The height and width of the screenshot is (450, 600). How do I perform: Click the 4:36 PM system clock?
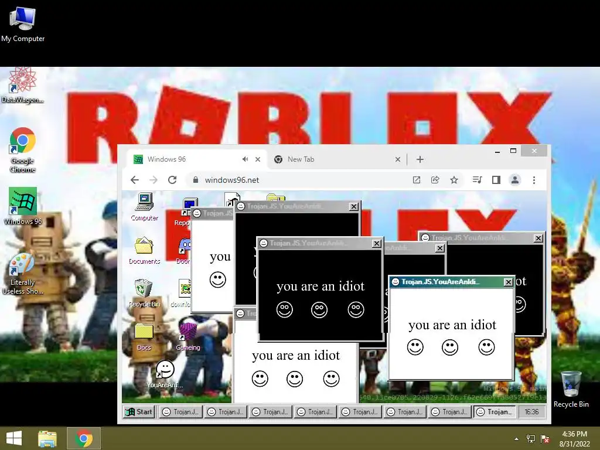pos(574,439)
